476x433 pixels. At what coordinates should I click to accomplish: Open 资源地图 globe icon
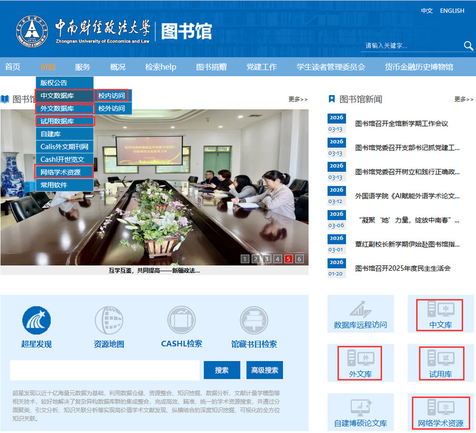point(109,322)
